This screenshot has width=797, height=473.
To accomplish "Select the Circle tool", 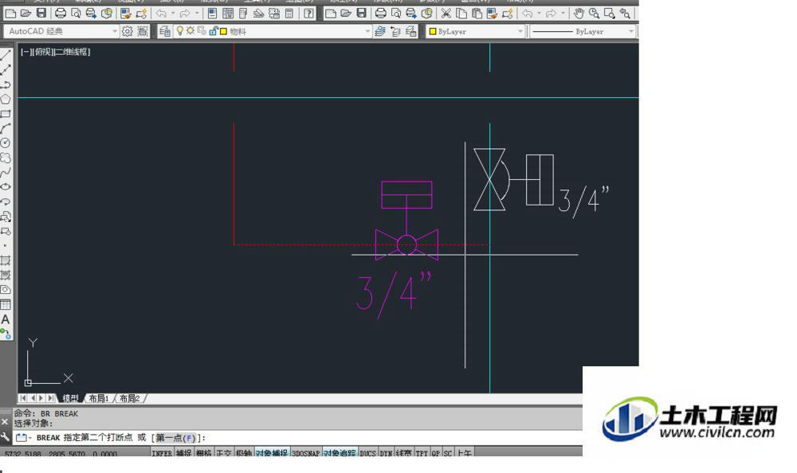I will [x=6, y=143].
